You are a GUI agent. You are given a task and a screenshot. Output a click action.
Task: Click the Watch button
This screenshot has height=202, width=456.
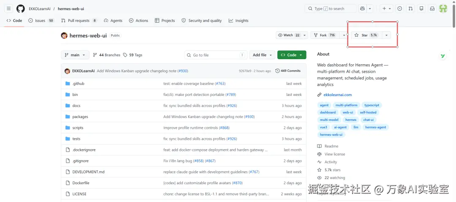pos(289,35)
